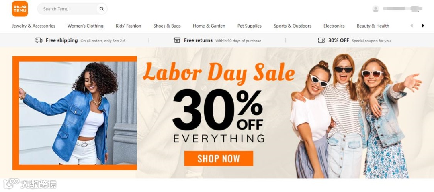Click the search magnifier icon
This screenshot has width=434, height=192.
click(x=102, y=9)
